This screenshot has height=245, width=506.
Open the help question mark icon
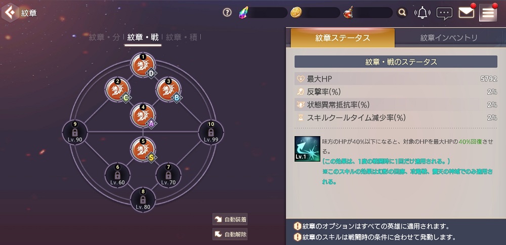click(227, 13)
